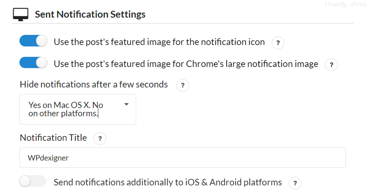Focus the Notification Title input field

(x=182, y=158)
